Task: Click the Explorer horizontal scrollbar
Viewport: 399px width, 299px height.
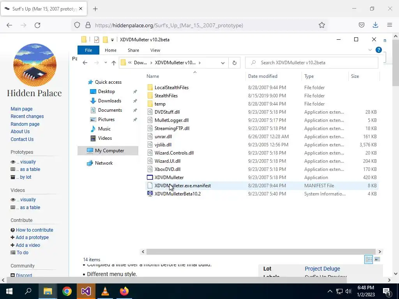Action: tap(261, 252)
